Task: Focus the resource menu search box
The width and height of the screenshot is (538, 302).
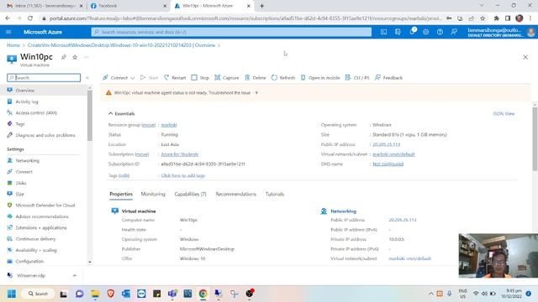Action: pos(44,78)
